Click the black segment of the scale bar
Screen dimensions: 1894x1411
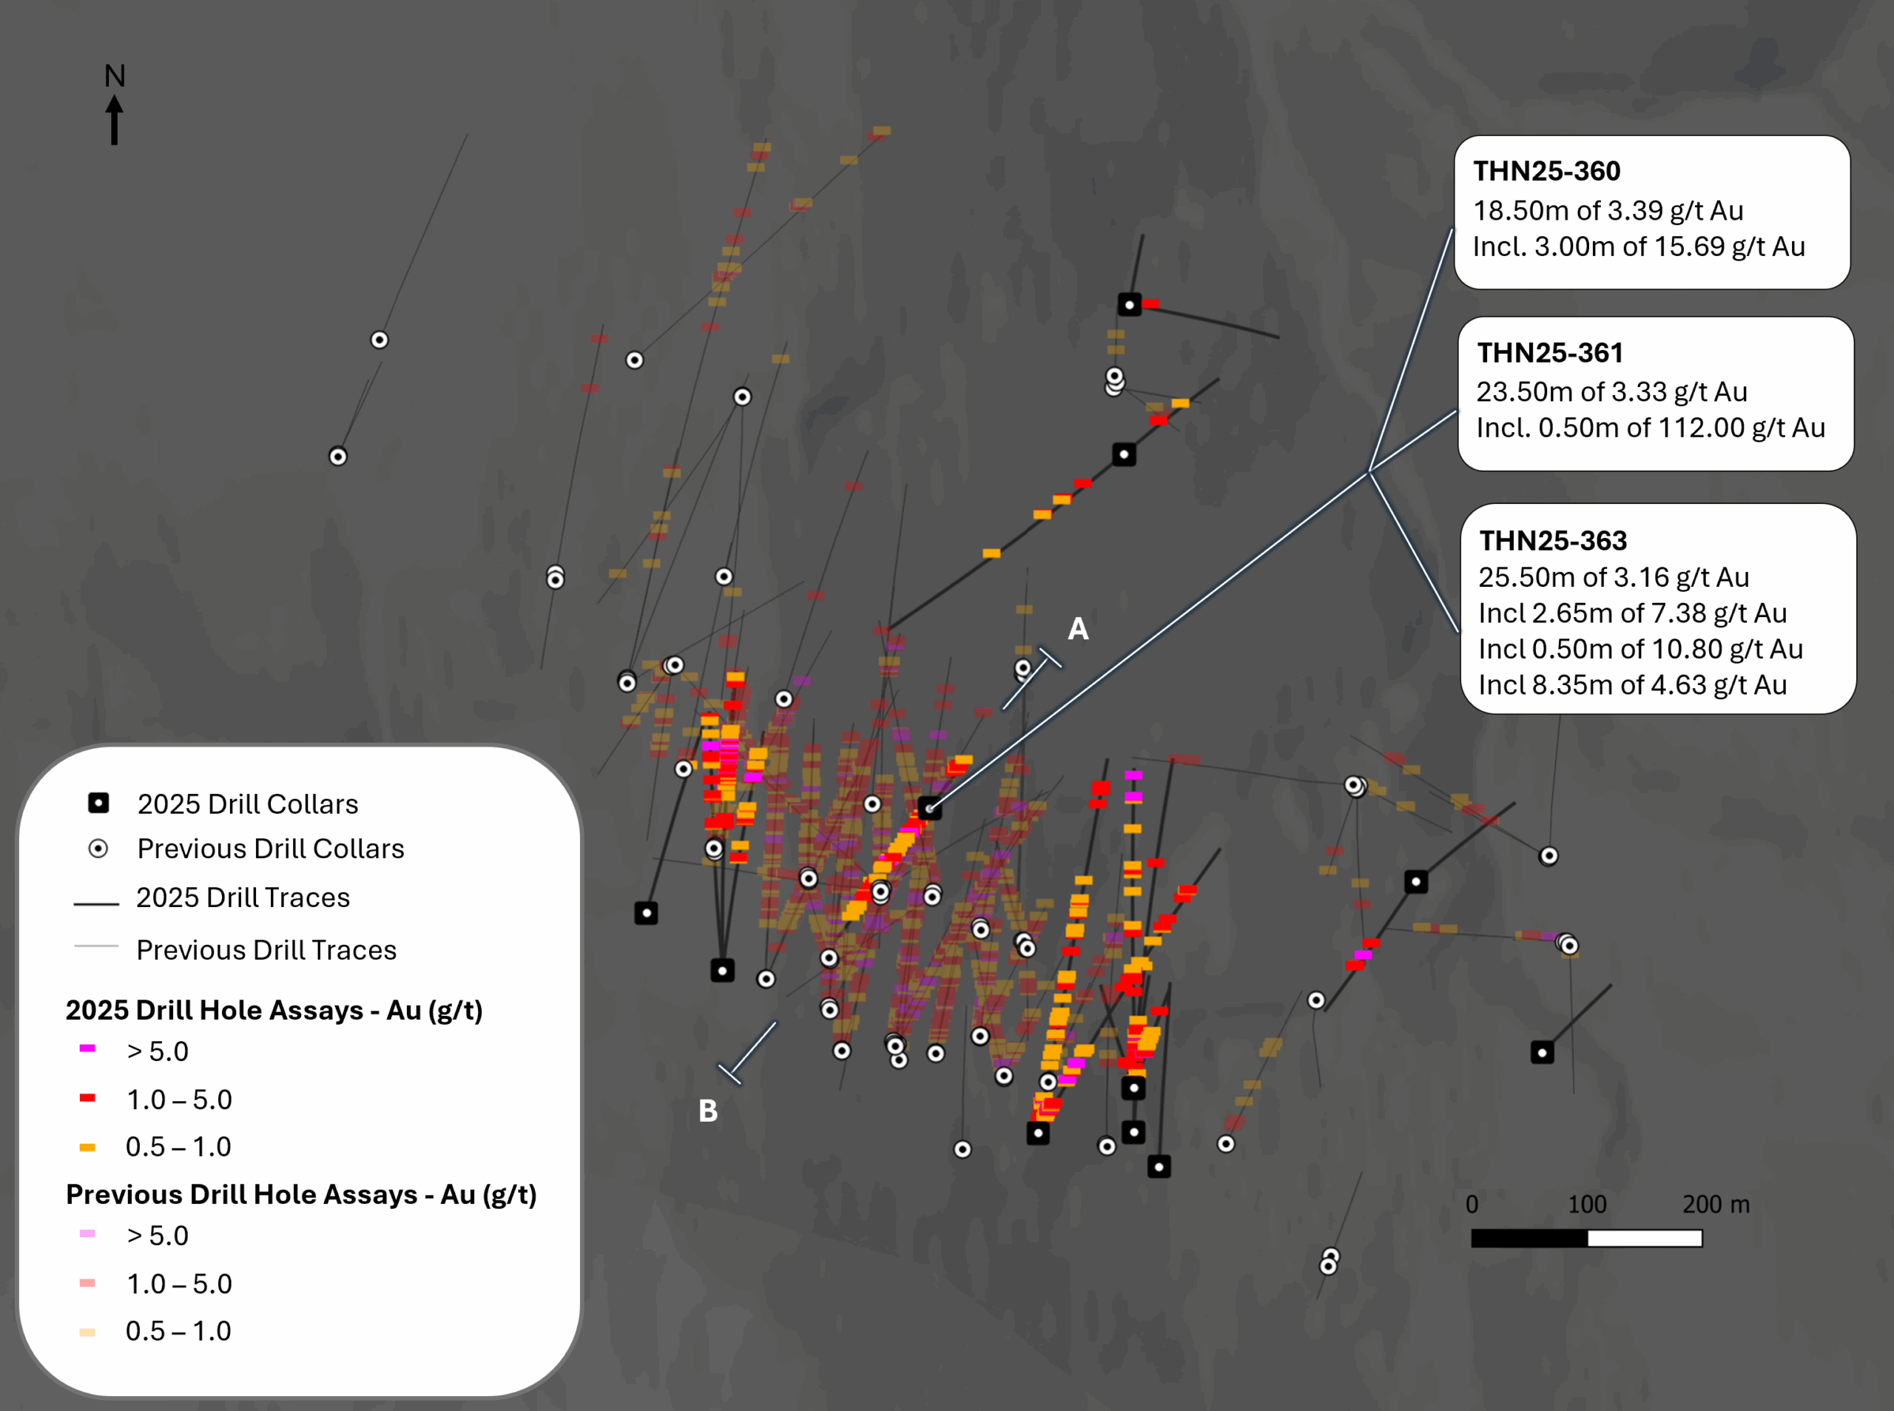1529,1238
